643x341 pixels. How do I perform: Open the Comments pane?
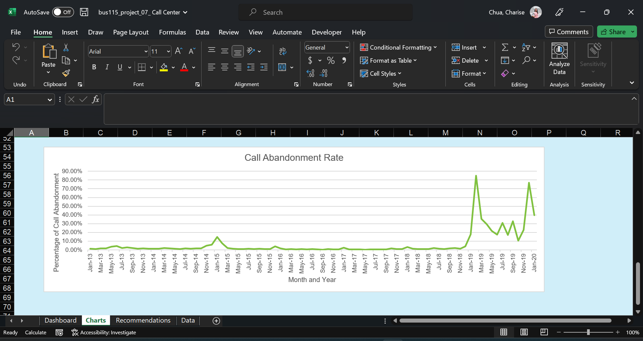pyautogui.click(x=569, y=32)
